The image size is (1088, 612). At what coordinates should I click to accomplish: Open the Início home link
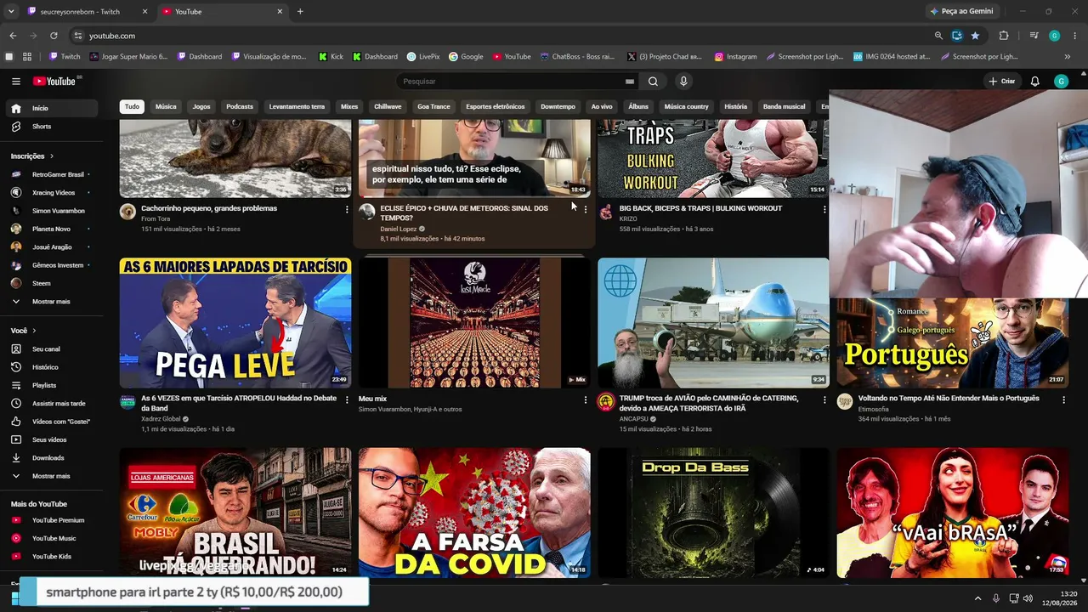pyautogui.click(x=54, y=108)
